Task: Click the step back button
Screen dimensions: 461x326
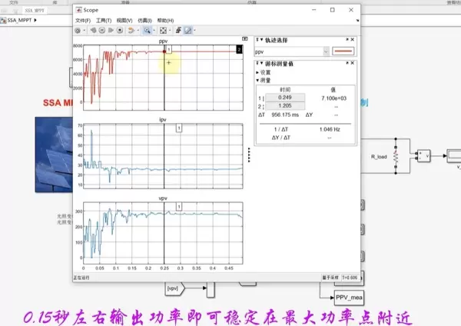Action: [x=92, y=30]
